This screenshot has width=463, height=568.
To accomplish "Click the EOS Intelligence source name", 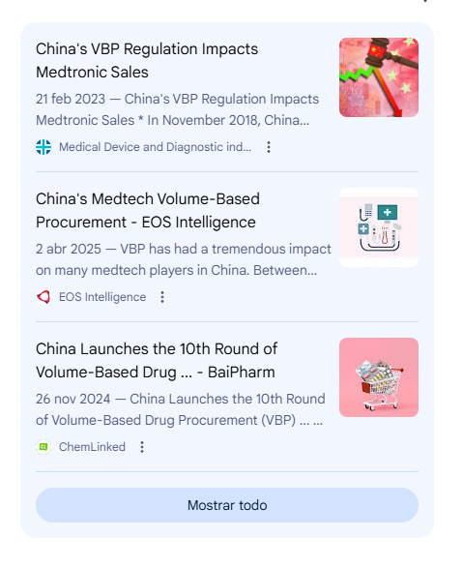I will [x=102, y=297].
